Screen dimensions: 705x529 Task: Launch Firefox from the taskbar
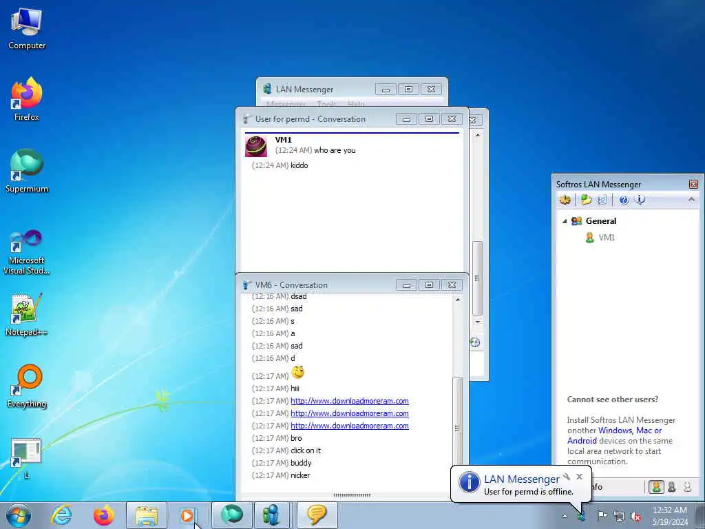pyautogui.click(x=104, y=515)
